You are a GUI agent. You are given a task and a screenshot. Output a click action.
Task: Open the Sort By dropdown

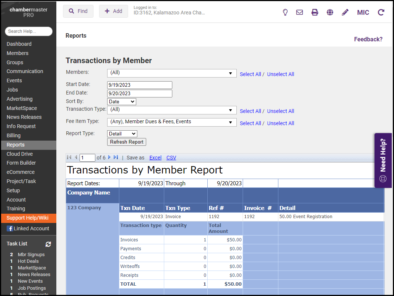click(x=122, y=101)
